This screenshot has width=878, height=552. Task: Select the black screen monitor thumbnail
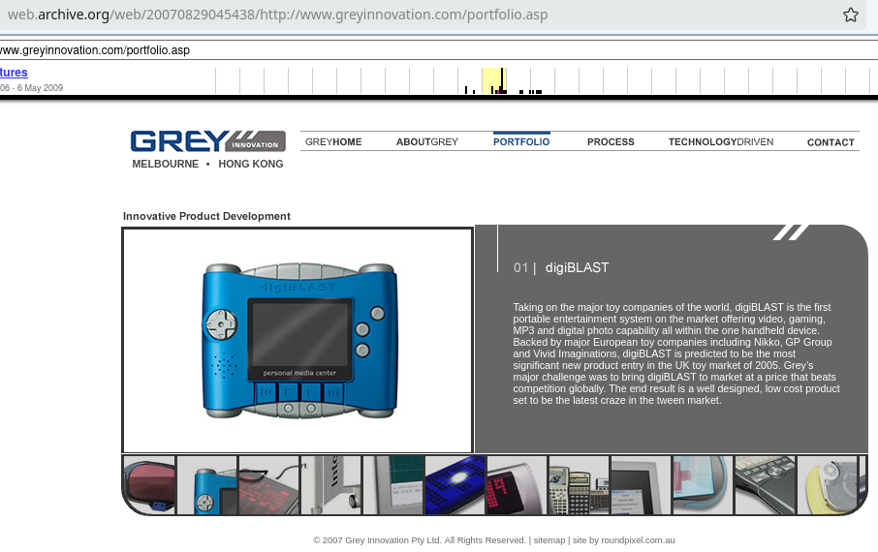click(641, 485)
